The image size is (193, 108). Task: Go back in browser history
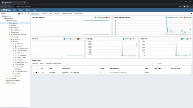[x=2, y=6]
